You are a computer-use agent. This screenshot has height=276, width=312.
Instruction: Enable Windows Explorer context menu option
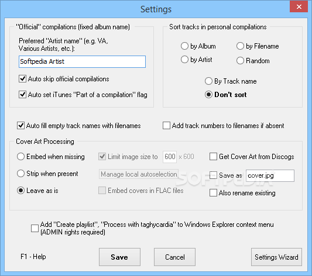(x=35, y=228)
